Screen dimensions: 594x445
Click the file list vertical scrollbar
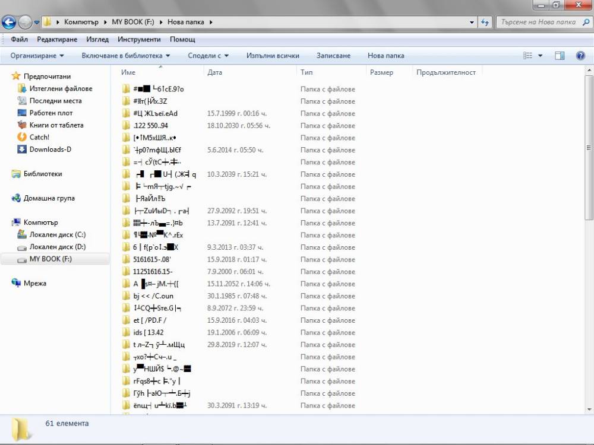coord(589,148)
